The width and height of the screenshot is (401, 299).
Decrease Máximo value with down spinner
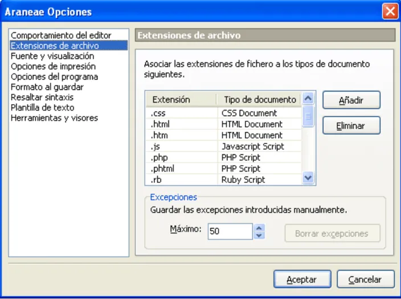(x=259, y=235)
